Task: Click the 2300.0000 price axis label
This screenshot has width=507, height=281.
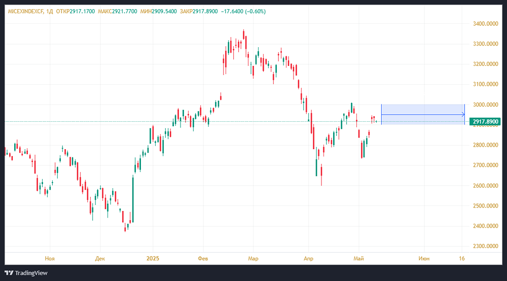Action: click(485, 247)
